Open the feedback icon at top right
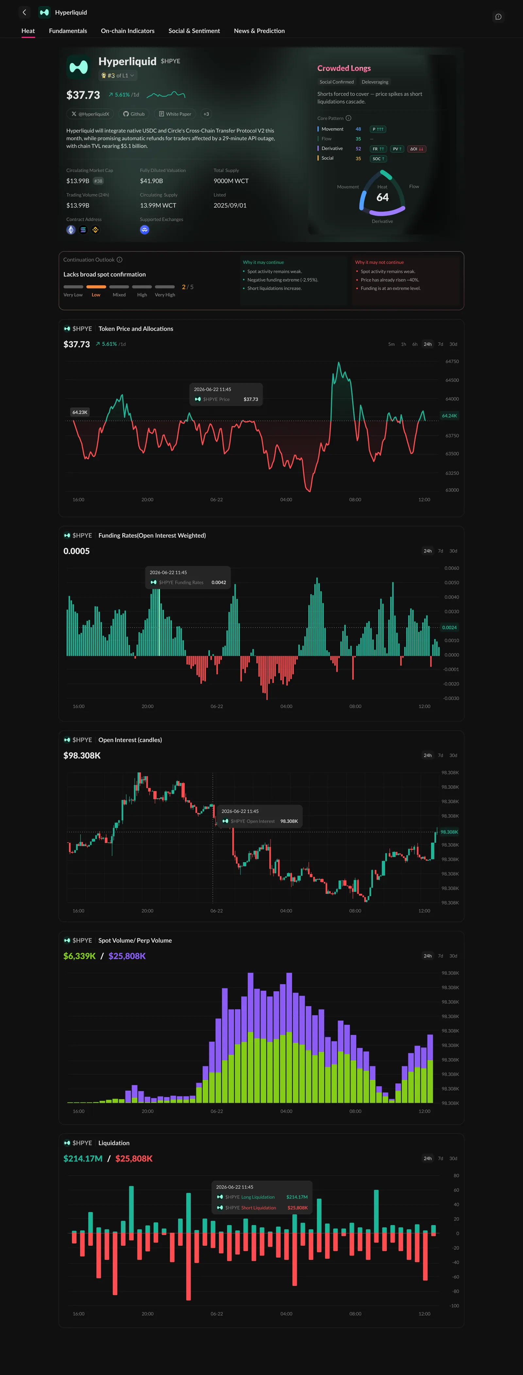This screenshot has width=523, height=1375. (x=498, y=17)
